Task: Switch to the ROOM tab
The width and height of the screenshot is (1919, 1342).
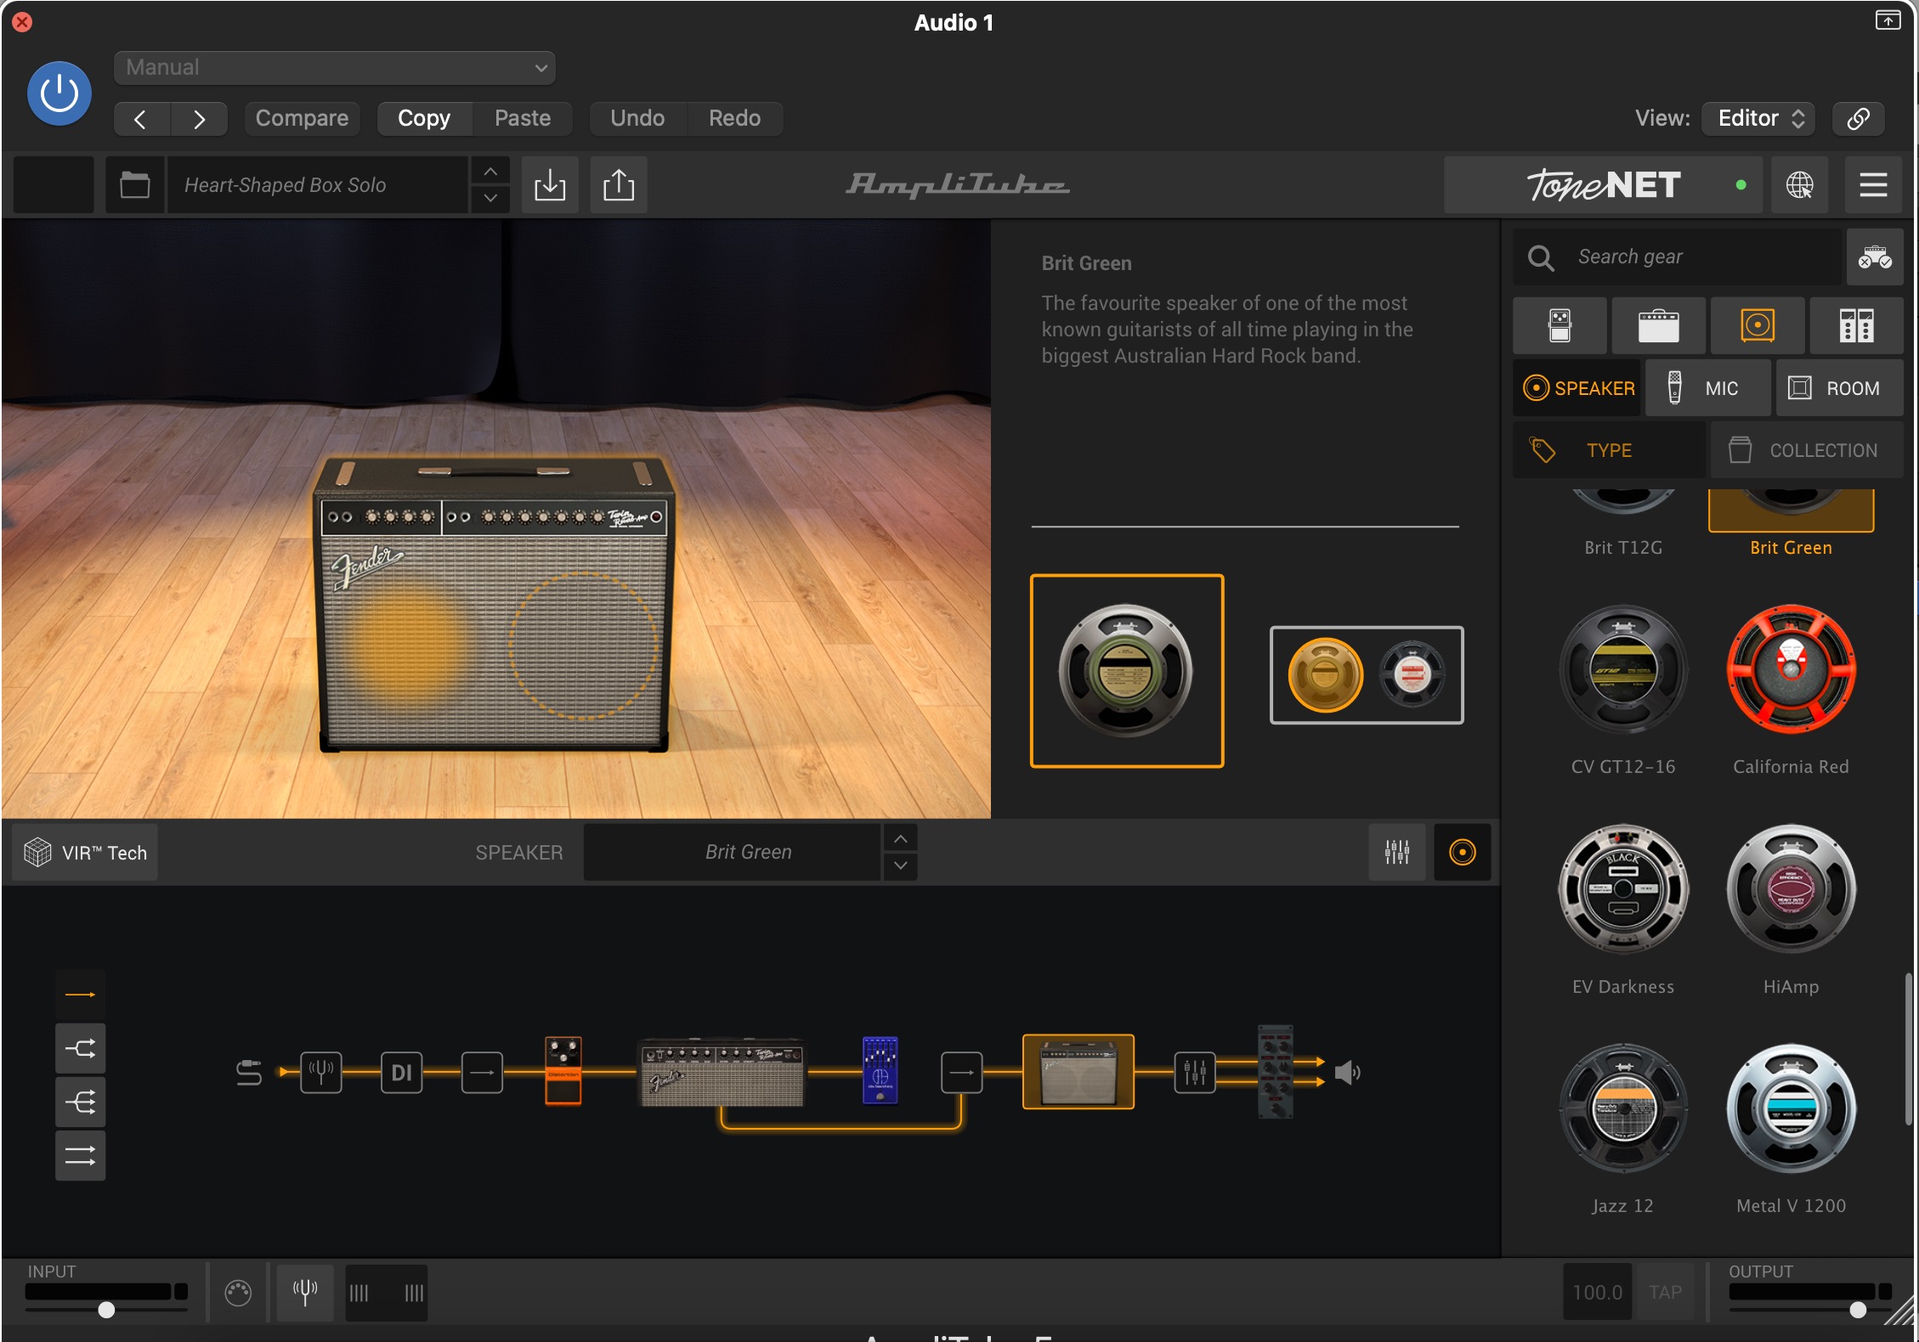Action: (1840, 388)
